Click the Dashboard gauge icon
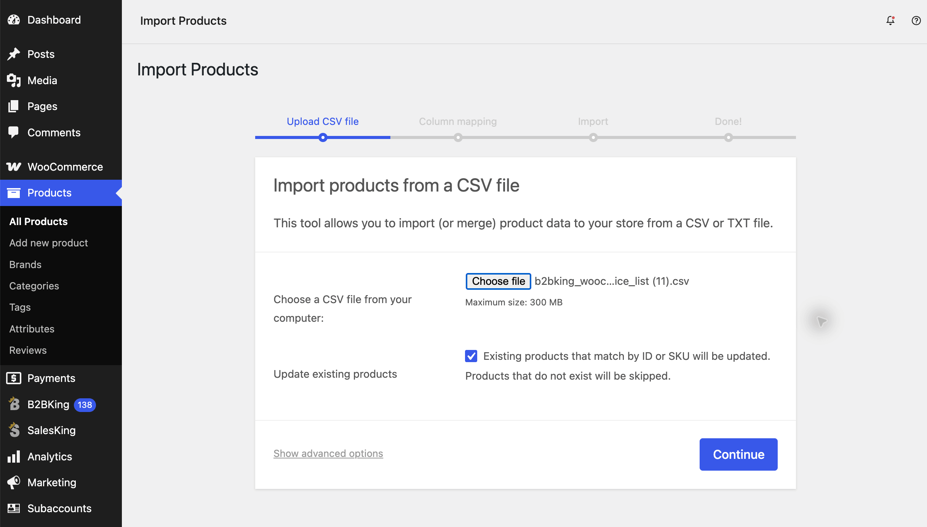Viewport: 927px width, 527px height. [x=14, y=20]
